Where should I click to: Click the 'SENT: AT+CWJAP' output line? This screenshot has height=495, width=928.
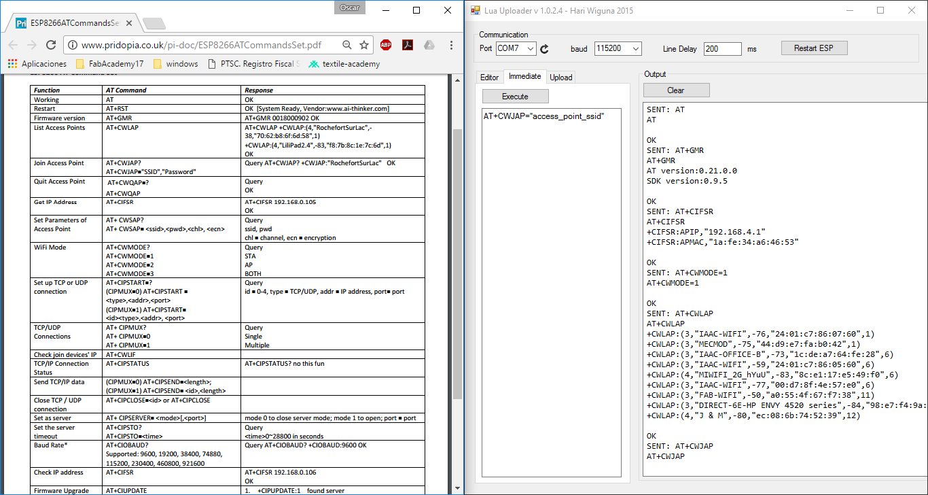(x=680, y=446)
